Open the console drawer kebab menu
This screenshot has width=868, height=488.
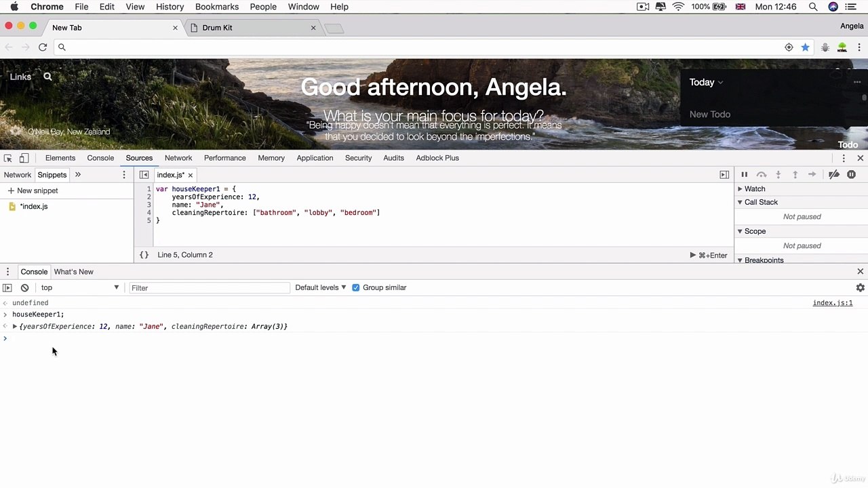(7, 272)
